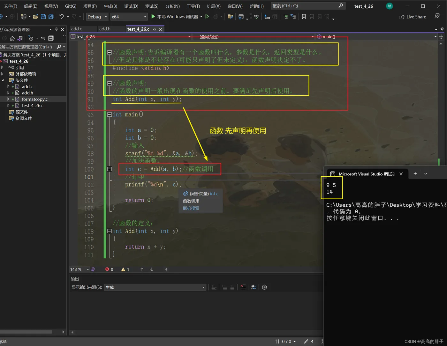Expand the add.c tree node arrow
This screenshot has height=346, width=447.
click(8, 86)
